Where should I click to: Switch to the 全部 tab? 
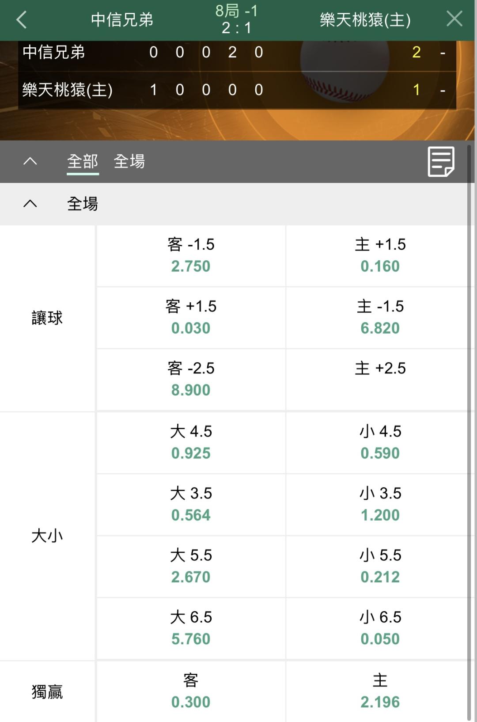click(x=83, y=162)
